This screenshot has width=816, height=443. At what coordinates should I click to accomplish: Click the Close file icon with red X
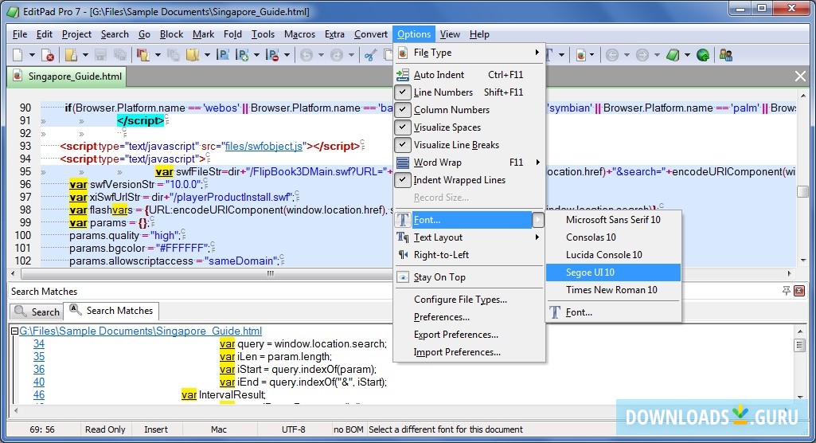click(x=47, y=55)
